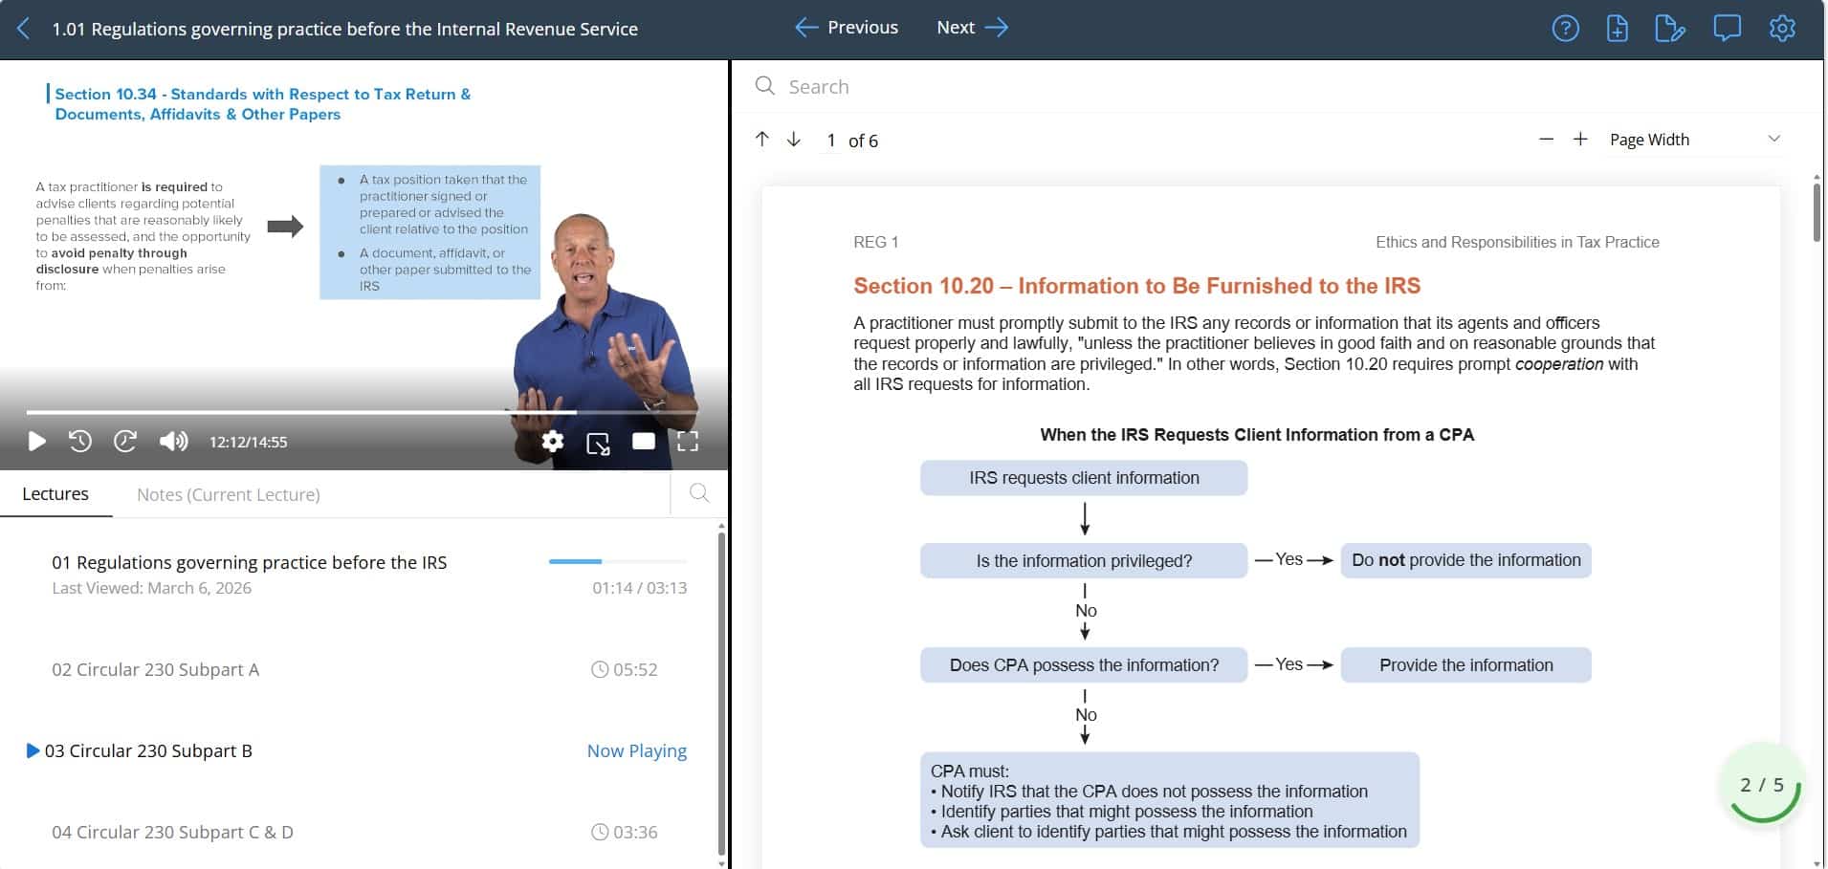Viewport: 1828px width, 869px height.
Task: Go back using the top-left chevron
Action: (x=24, y=29)
